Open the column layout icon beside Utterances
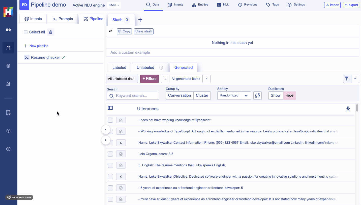Image resolution: width=361 pixels, height=205 pixels. pyautogui.click(x=110, y=108)
